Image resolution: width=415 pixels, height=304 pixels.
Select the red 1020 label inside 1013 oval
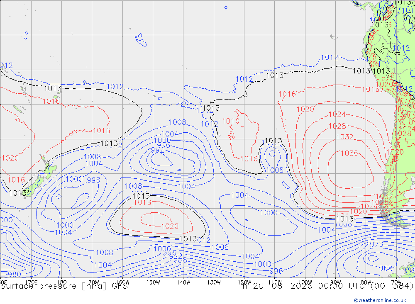pyautogui.click(x=170, y=226)
